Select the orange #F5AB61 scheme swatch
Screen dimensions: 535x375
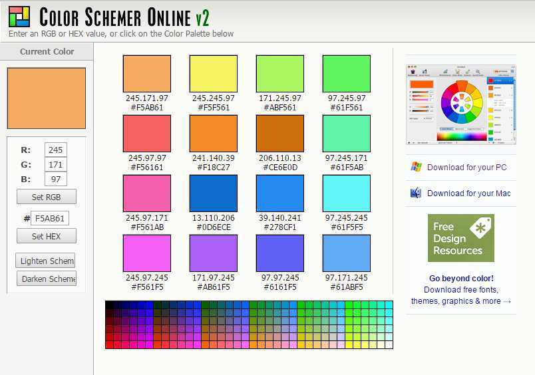147,74
